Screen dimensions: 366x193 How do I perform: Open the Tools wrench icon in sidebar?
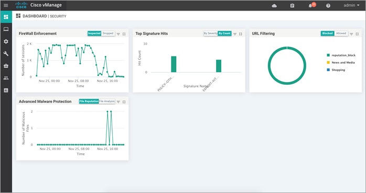tap(6, 54)
